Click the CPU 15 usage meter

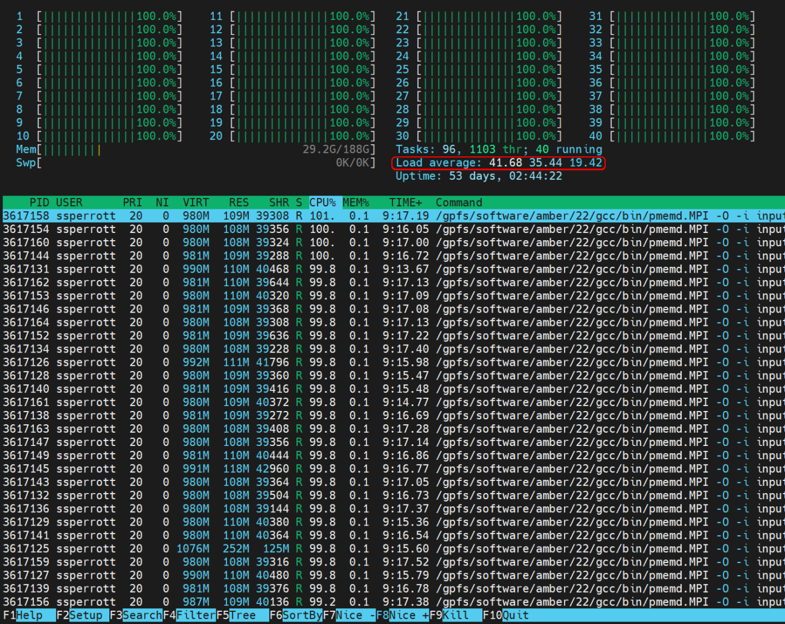click(x=293, y=69)
